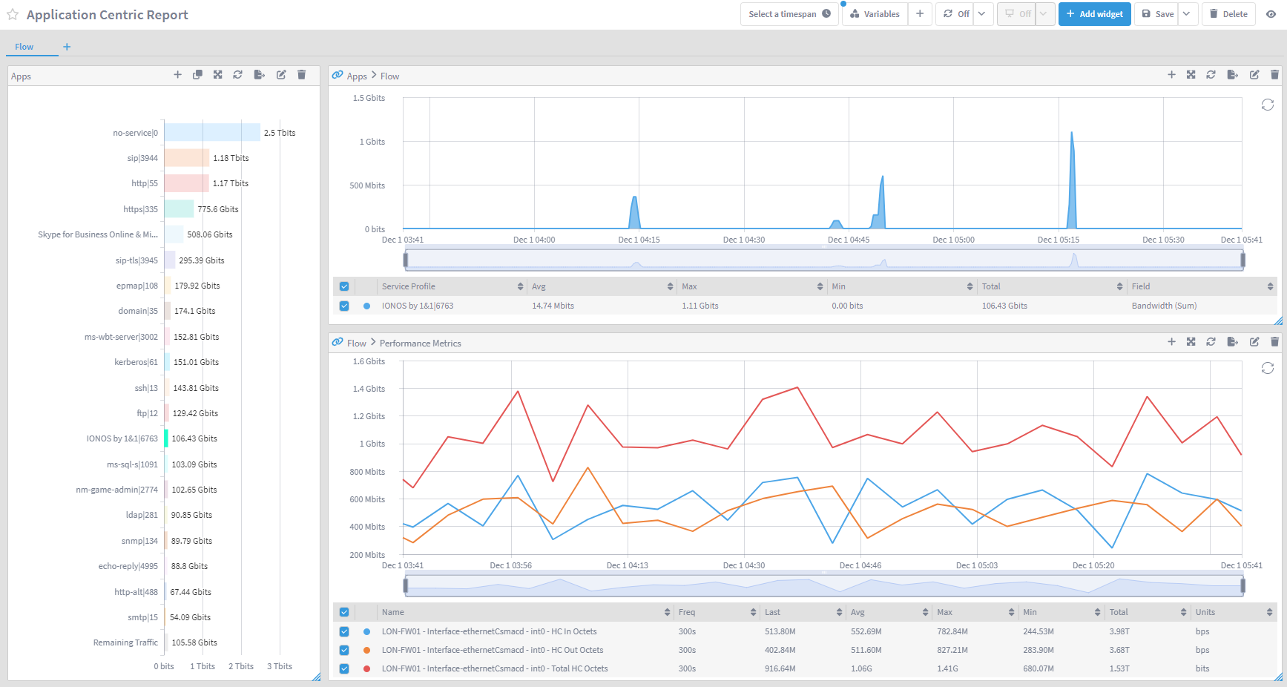Export the Performance Metrics widget
Viewport: 1287px width, 687px height.
[x=1232, y=342]
